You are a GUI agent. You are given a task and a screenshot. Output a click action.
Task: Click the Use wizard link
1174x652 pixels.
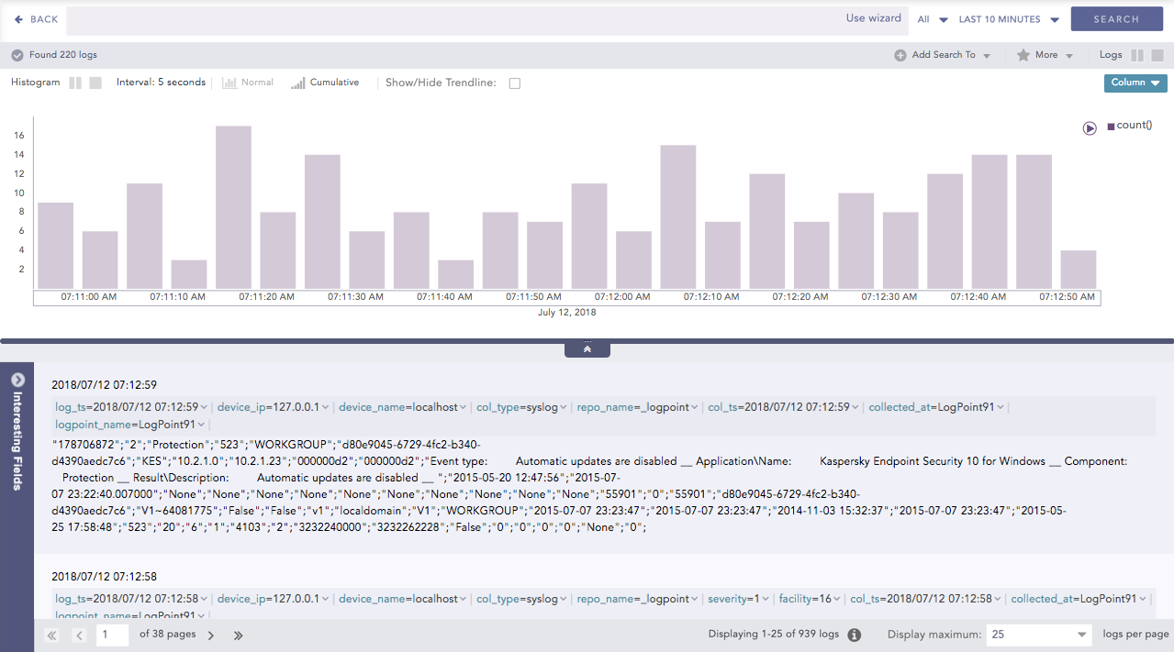[x=873, y=18]
